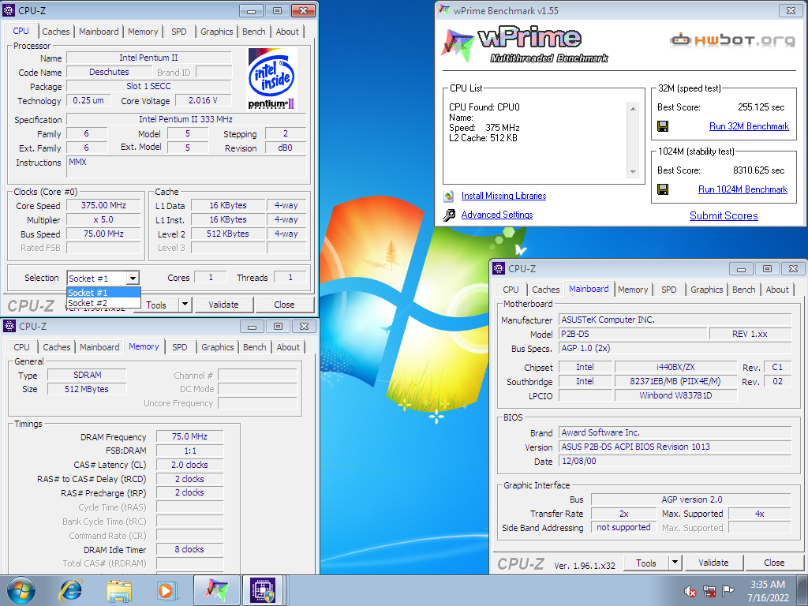Click the Name field "Intel Pentium II"
The image size is (808, 606).
[x=149, y=58]
